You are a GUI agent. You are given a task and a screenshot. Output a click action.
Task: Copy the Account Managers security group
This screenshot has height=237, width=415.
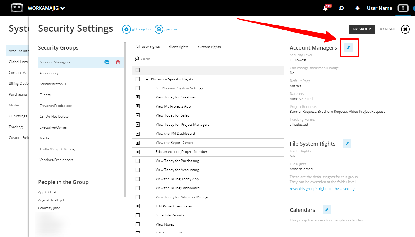(x=107, y=62)
